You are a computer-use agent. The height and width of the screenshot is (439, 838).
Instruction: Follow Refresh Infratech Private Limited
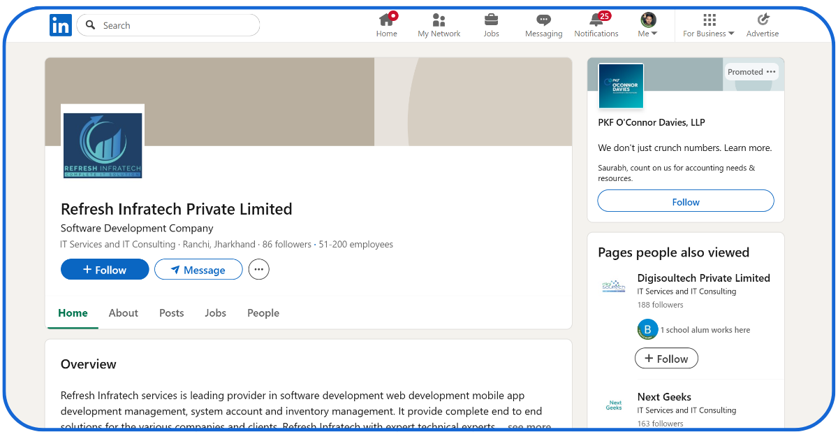[x=105, y=269]
